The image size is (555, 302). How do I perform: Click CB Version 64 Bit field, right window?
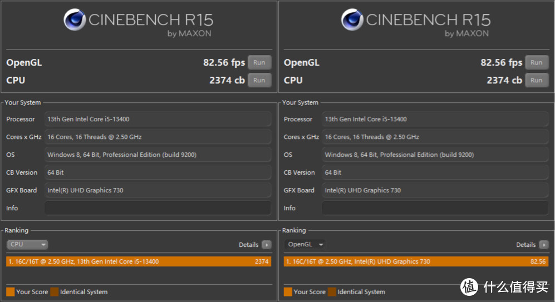[435, 172]
